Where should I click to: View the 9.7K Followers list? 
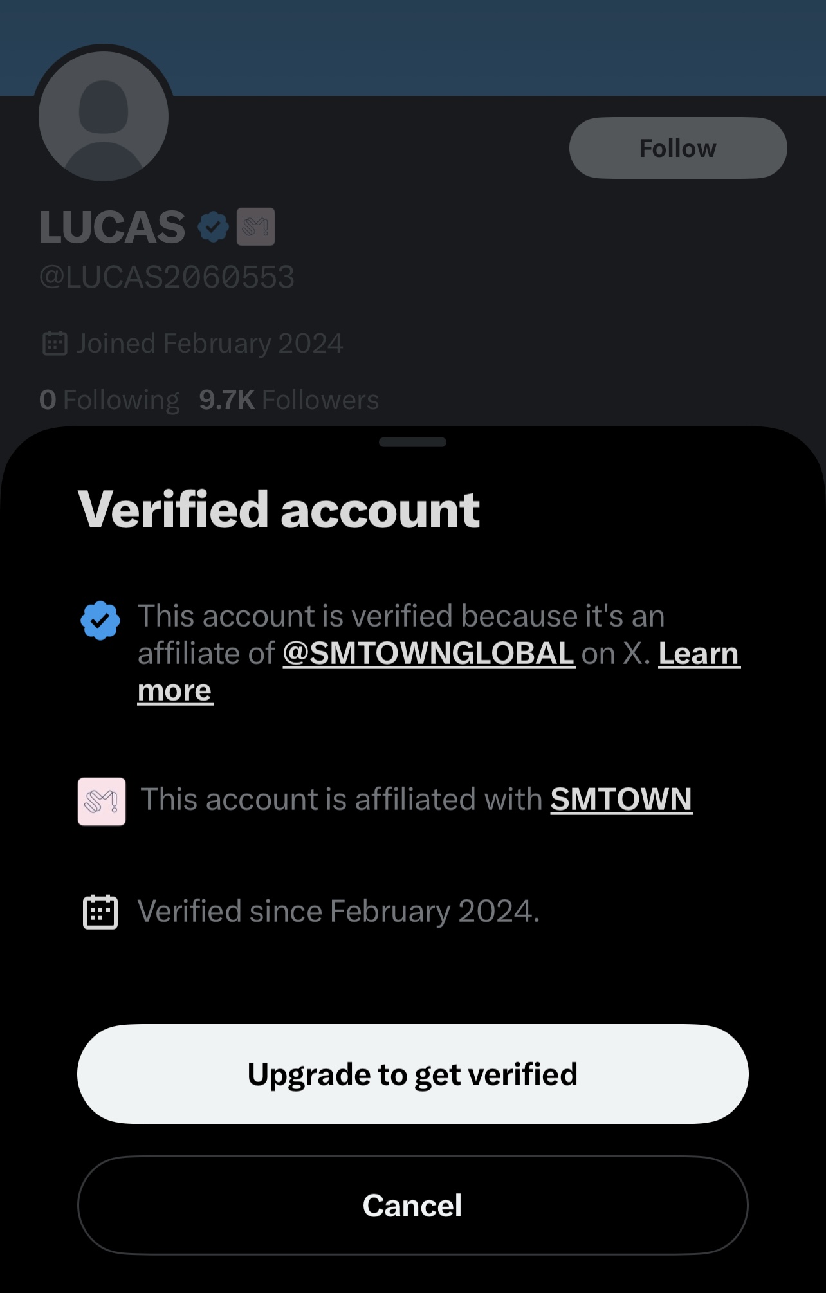click(289, 400)
